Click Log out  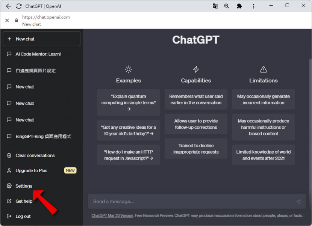42,216
